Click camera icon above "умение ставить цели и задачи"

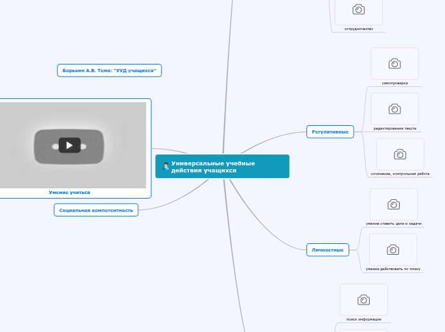[394, 204]
